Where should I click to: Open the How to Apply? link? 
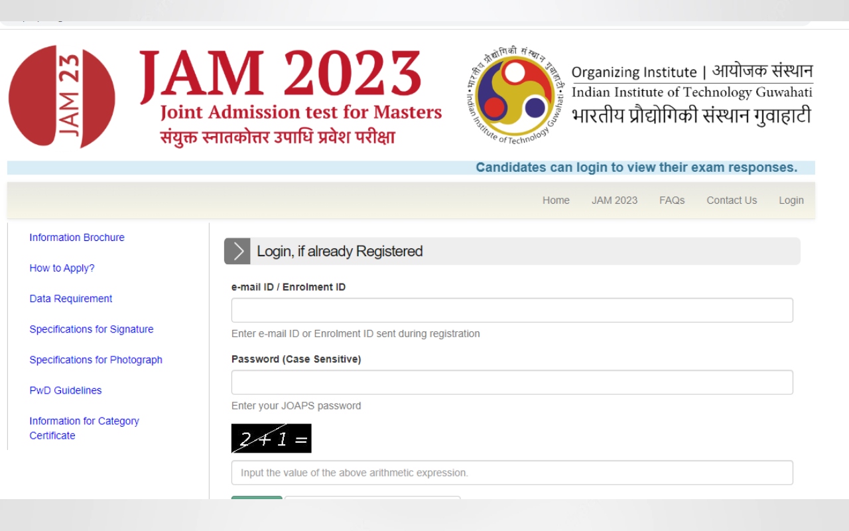pos(62,268)
